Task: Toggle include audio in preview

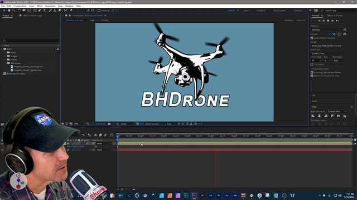Action: coord(335,34)
